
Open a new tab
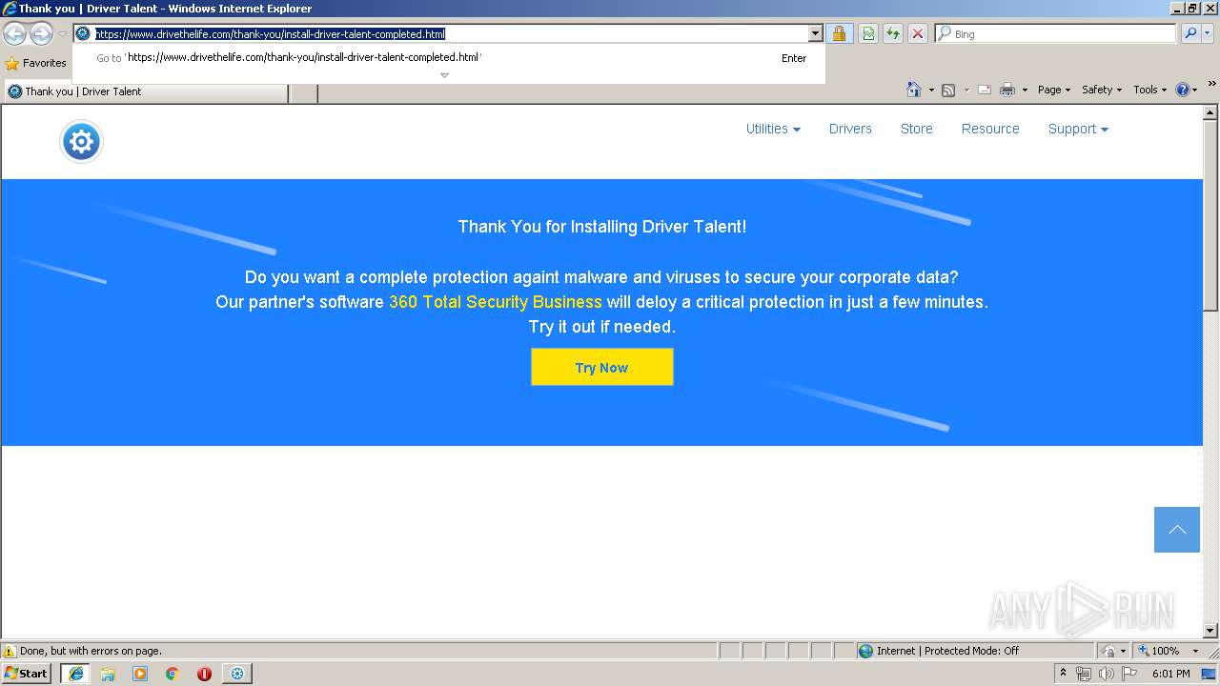click(302, 92)
